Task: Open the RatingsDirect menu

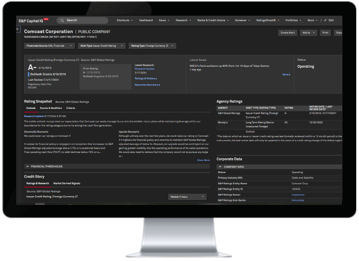Action: (267, 20)
